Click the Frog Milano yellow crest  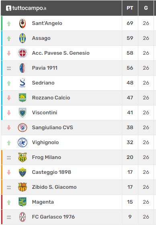point(23,157)
